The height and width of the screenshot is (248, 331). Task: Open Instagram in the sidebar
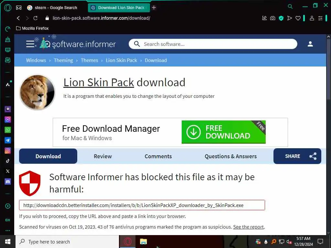(x=8, y=150)
